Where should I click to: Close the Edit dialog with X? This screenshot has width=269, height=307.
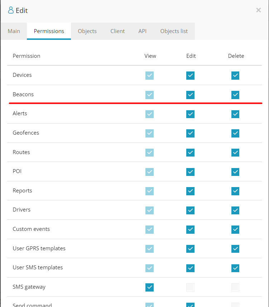click(x=259, y=10)
